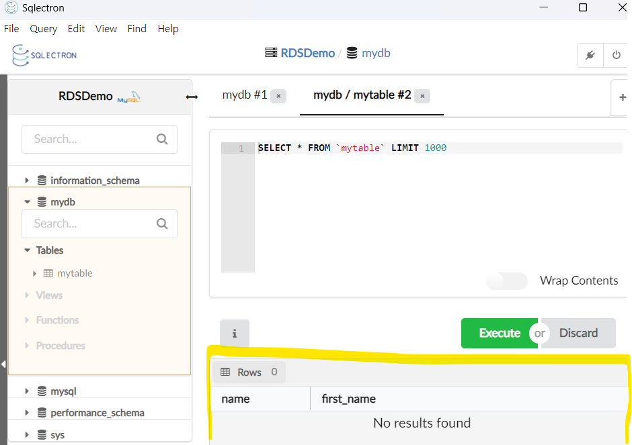Click the grid icon on Rows tab
Image resolution: width=632 pixels, height=445 pixels.
click(x=225, y=372)
